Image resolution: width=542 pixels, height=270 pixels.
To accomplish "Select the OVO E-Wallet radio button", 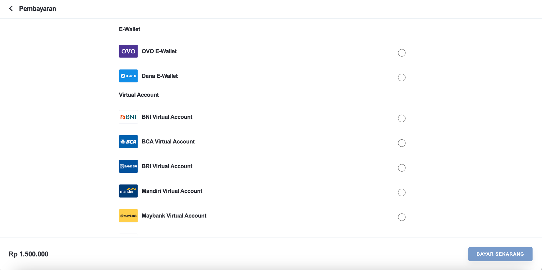I will [402, 53].
